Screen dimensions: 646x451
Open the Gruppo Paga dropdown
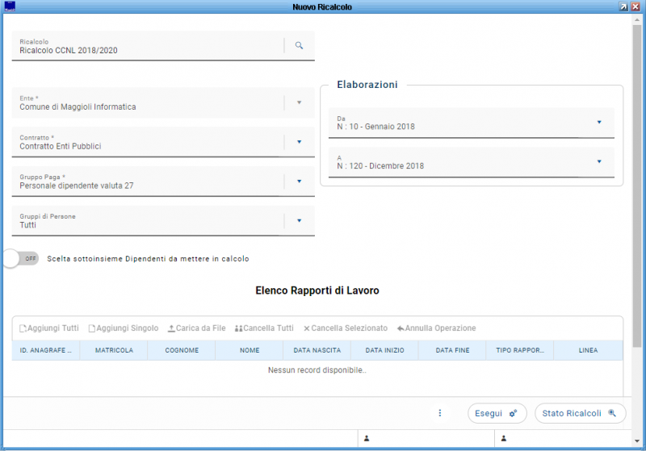[x=299, y=182]
